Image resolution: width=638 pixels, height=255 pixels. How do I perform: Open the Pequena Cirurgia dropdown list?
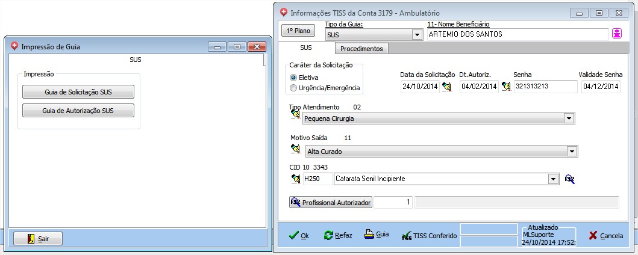(568, 119)
